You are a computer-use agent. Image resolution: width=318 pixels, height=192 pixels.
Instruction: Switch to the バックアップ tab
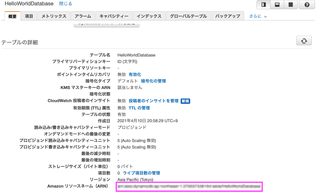[227, 16]
